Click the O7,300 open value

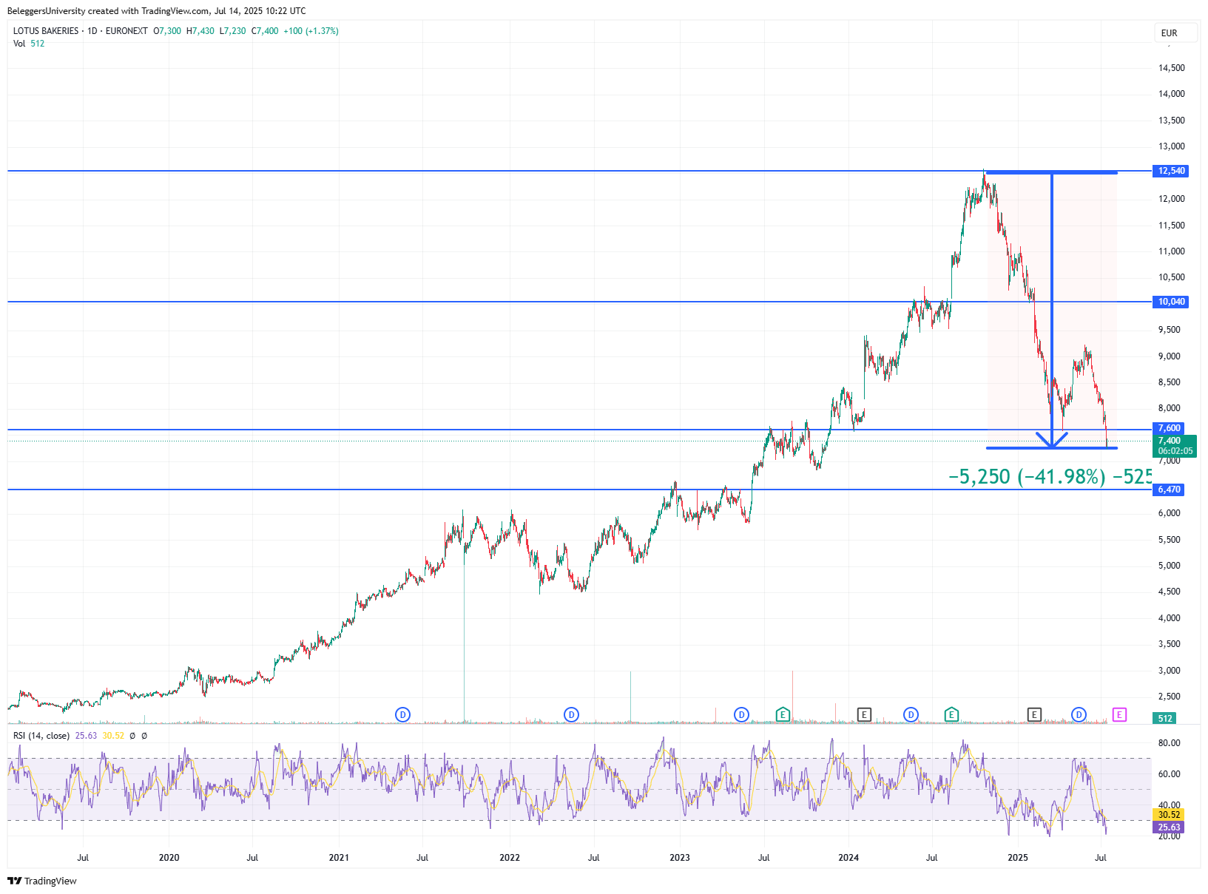click(x=167, y=31)
